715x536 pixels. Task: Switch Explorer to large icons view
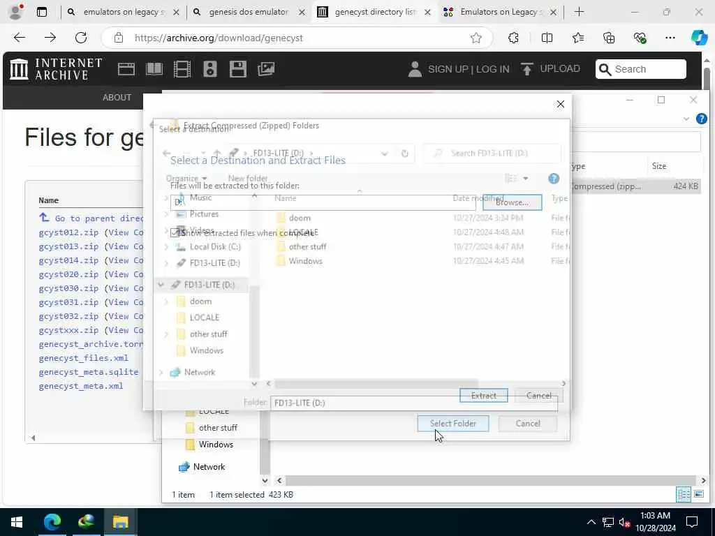tap(698, 494)
